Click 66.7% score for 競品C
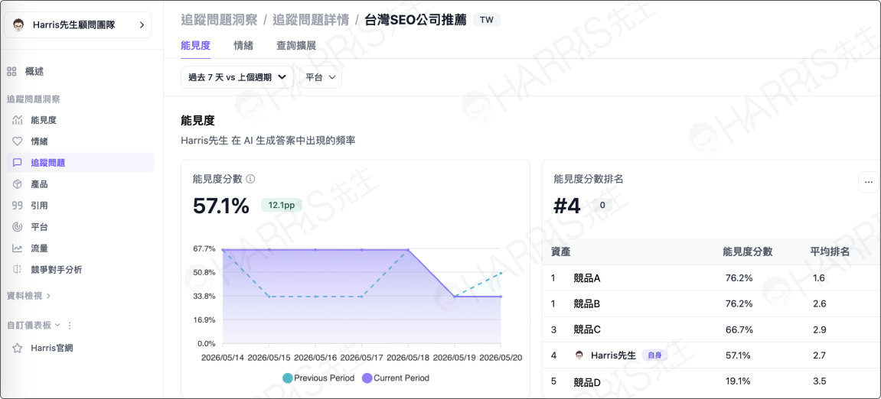Image resolution: width=881 pixels, height=399 pixels. [739, 330]
